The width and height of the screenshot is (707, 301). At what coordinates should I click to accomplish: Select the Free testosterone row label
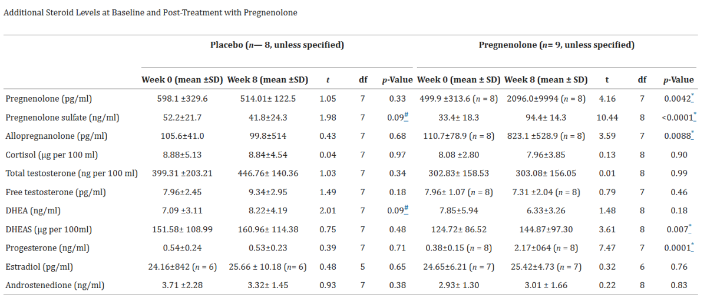[x=55, y=192]
